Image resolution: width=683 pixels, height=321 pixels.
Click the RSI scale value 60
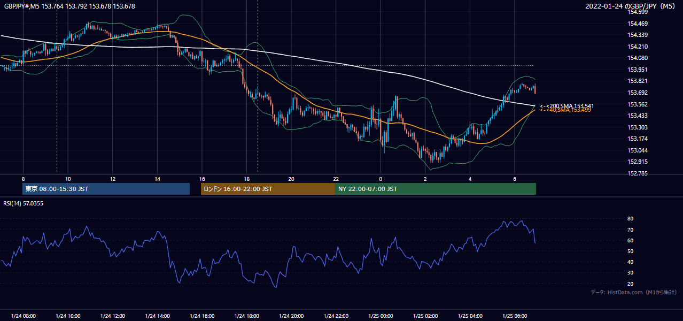coord(630,240)
